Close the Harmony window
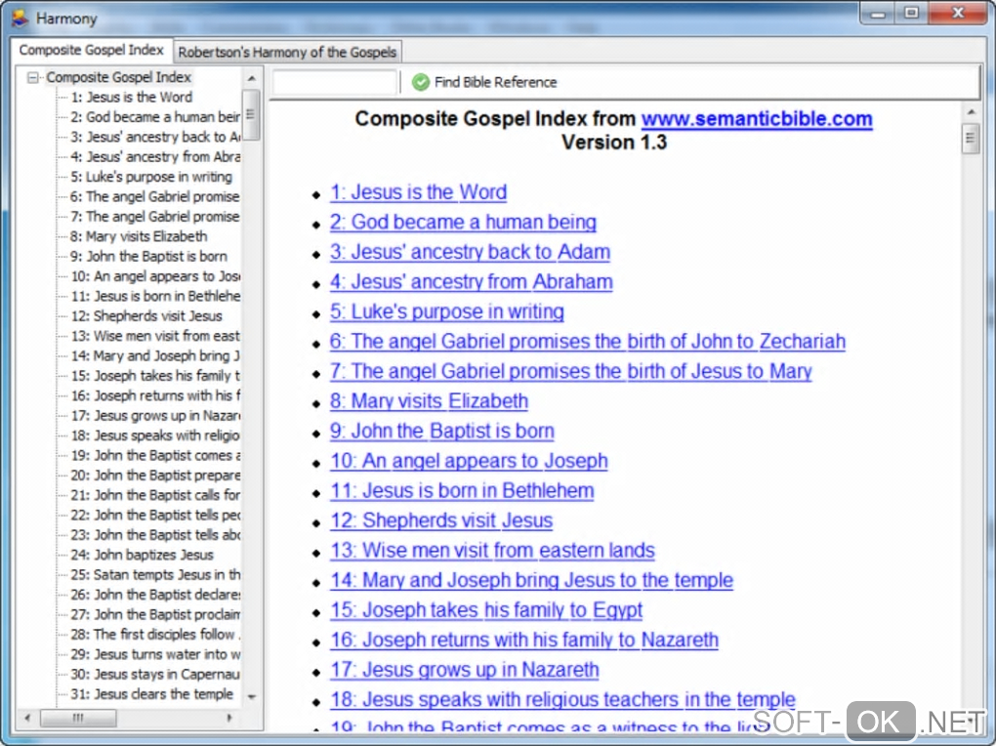This screenshot has height=746, width=996. pos(958,13)
